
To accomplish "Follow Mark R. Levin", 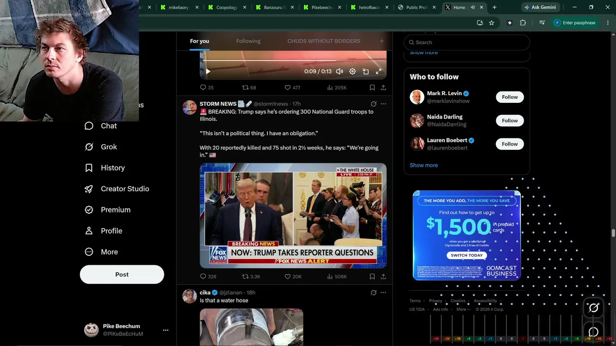I will [510, 97].
